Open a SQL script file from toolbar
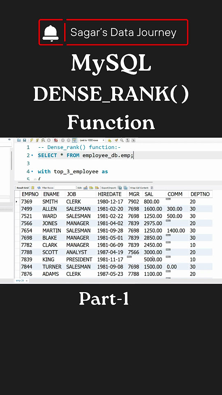 coord(19,140)
